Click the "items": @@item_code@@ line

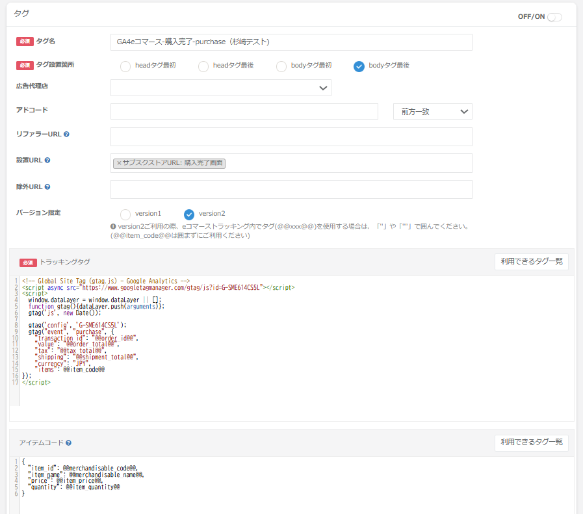coord(70,370)
